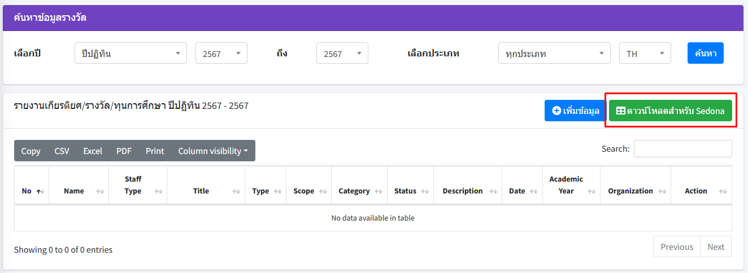Click the blue ค้นหา search button
This screenshot has height=273, width=748.
[x=705, y=53]
